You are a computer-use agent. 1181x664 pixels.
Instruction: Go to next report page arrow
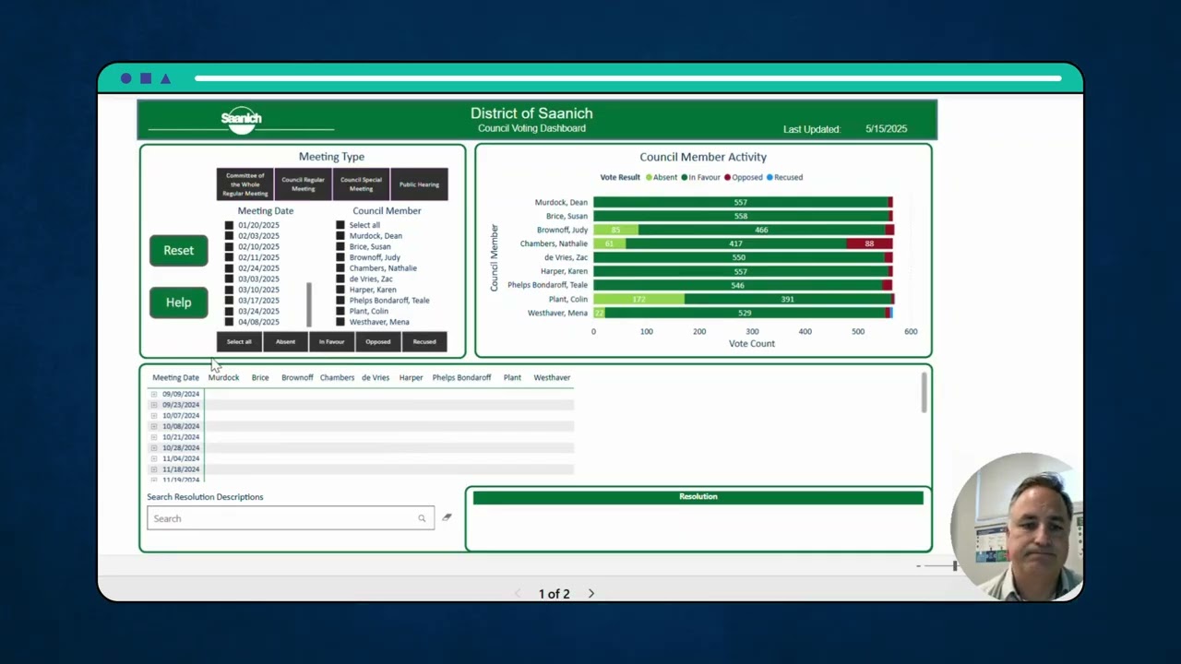tap(591, 594)
